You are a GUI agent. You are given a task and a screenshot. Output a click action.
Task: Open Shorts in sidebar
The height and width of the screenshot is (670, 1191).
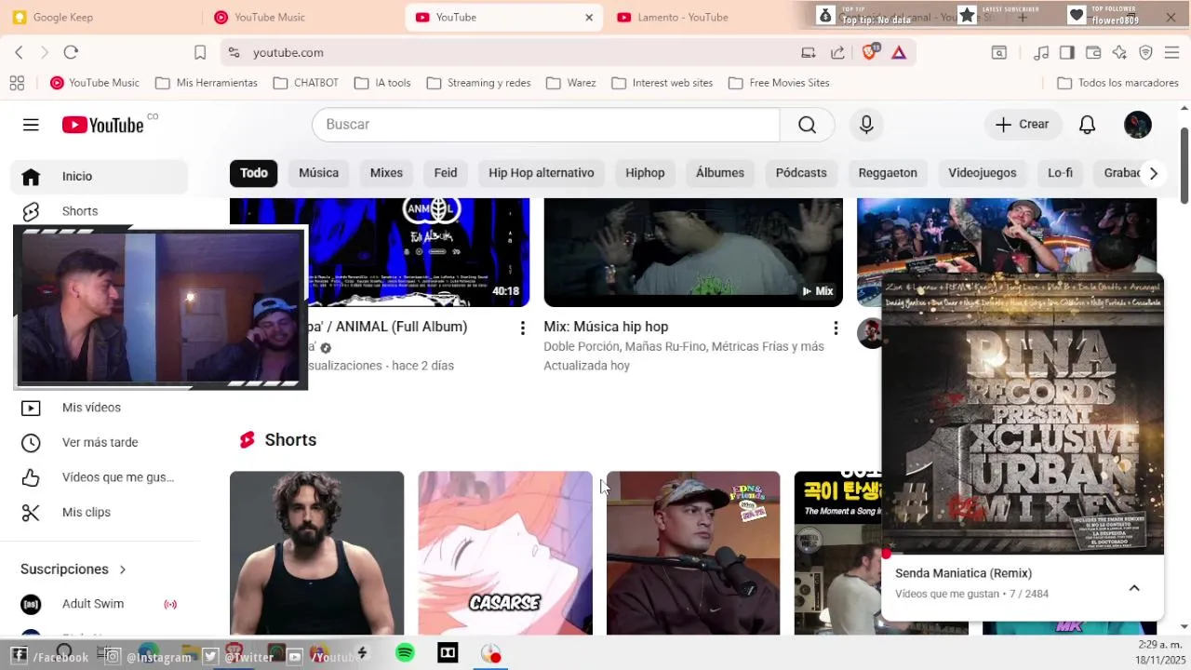coord(100,211)
